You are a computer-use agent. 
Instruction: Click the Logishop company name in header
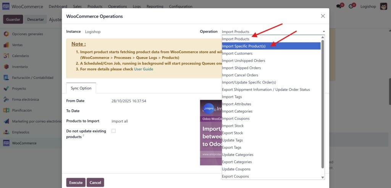(368, 6)
